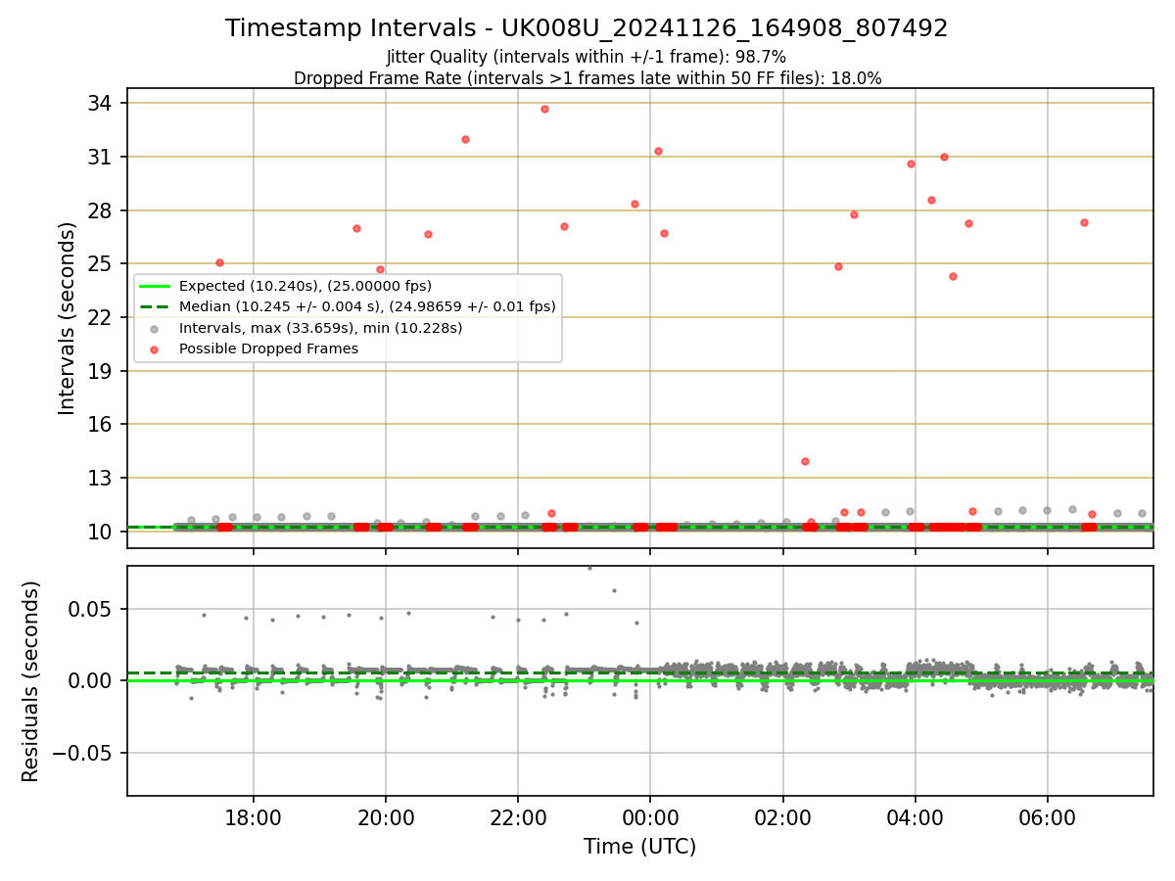Click the dashed green line sample in legend
The width and height of the screenshot is (1175, 881).
155,306
